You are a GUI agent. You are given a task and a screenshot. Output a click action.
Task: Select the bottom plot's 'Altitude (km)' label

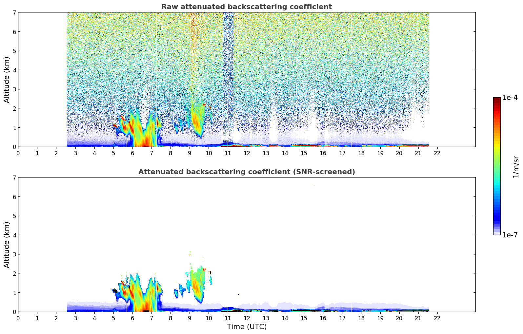tap(7, 245)
